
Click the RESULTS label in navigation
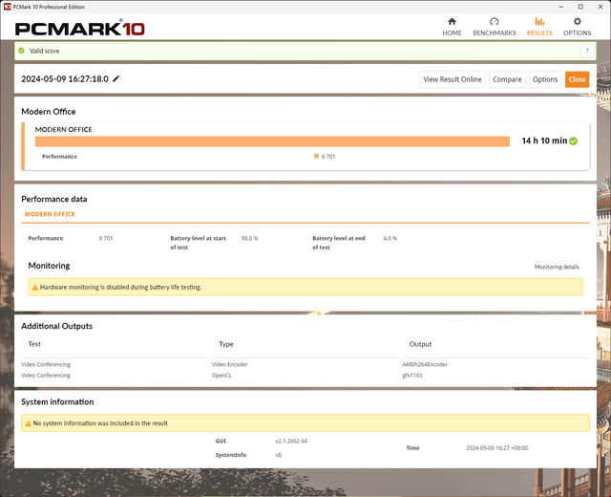pyautogui.click(x=539, y=32)
